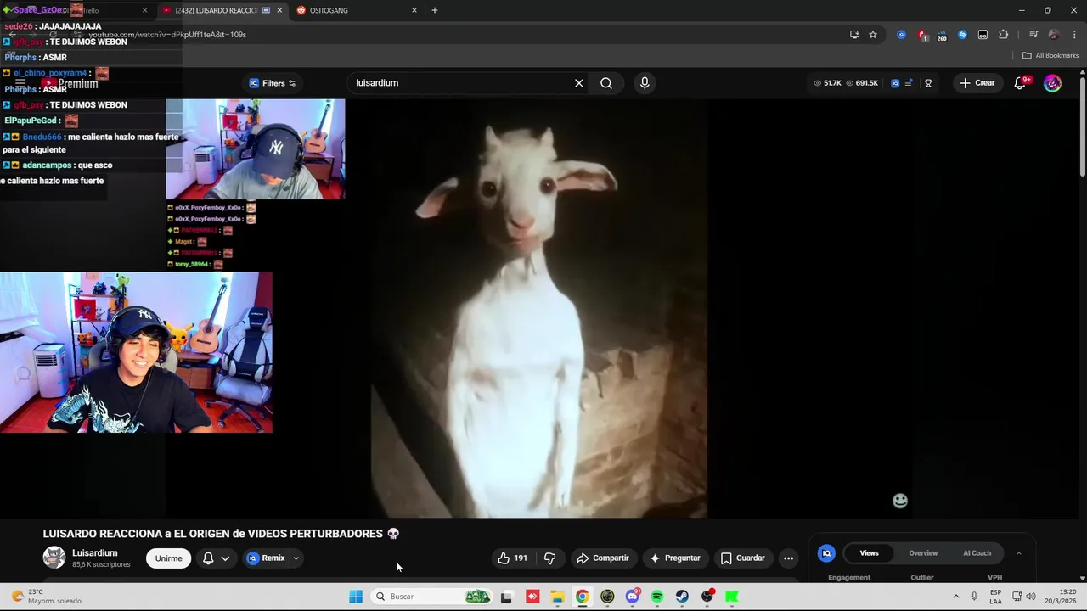Open Steam from the taskbar
Viewport: 1087px width, 611px height.
pos(682,597)
